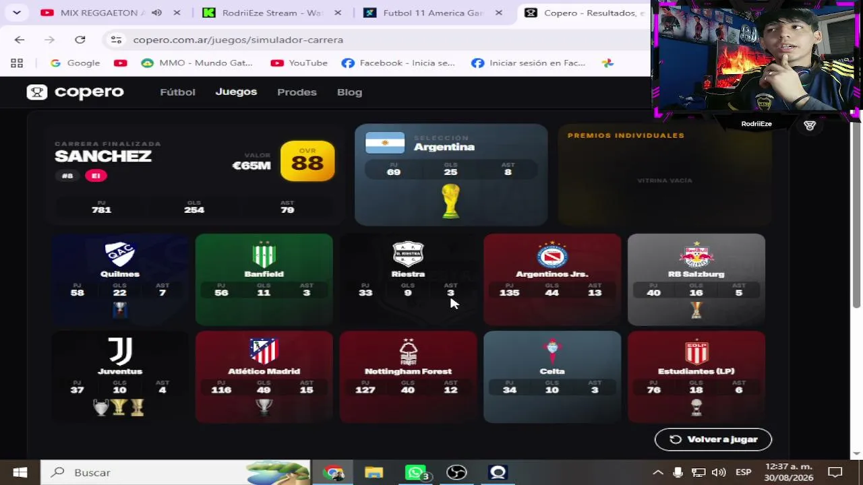This screenshot has height=485, width=863.
Task: Click the Copero logo
Action: point(76,92)
